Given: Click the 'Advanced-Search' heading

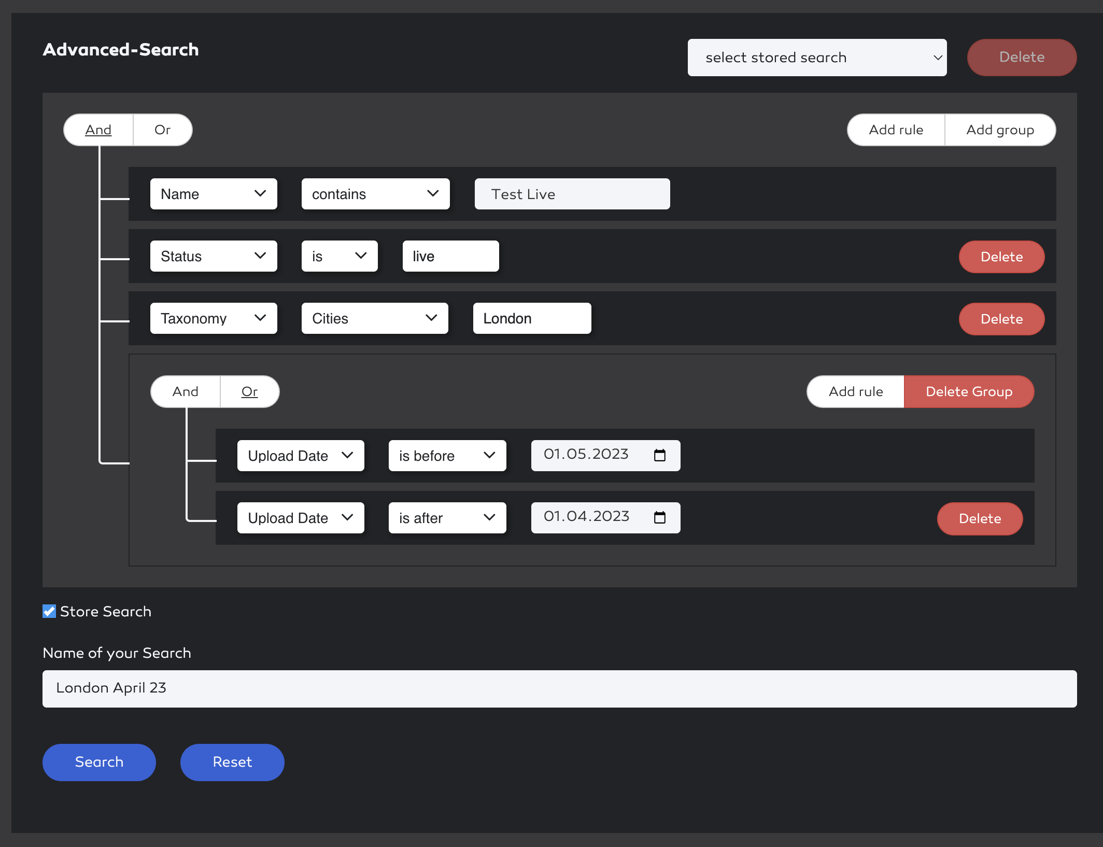Looking at the screenshot, I should pyautogui.click(x=121, y=49).
